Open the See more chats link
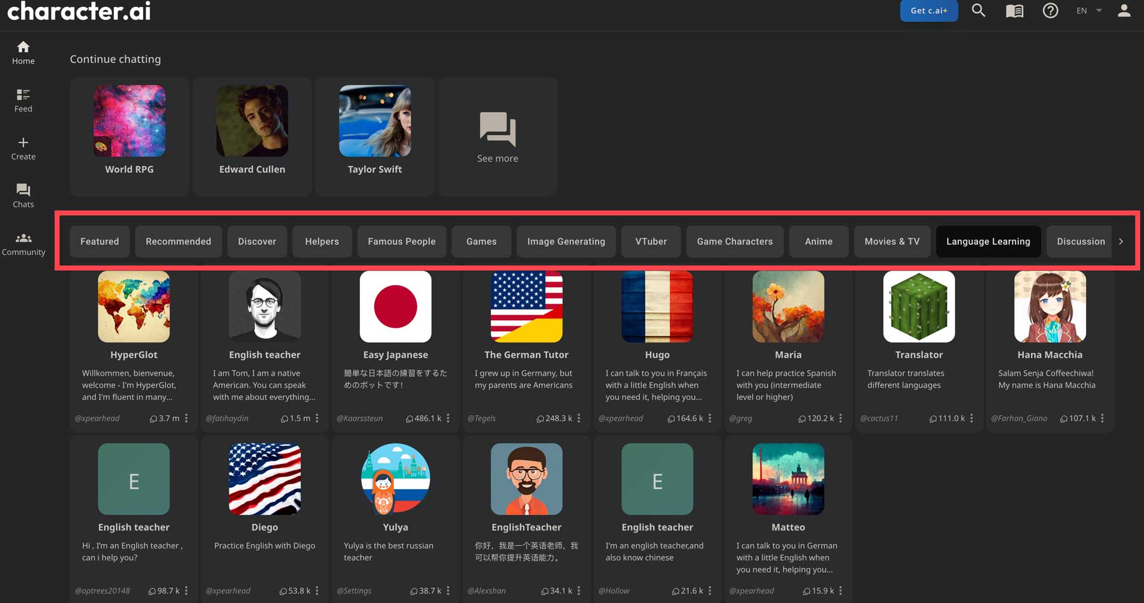Viewport: 1144px width, 603px height. (x=498, y=137)
